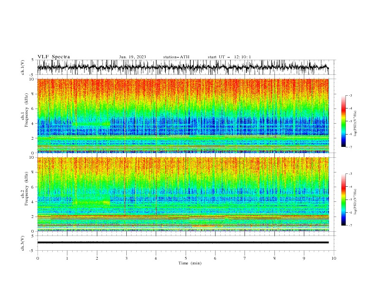The width and height of the screenshot is (376, 290).
Task: Click the time-axis tick label '10'
Action: tap(334, 258)
